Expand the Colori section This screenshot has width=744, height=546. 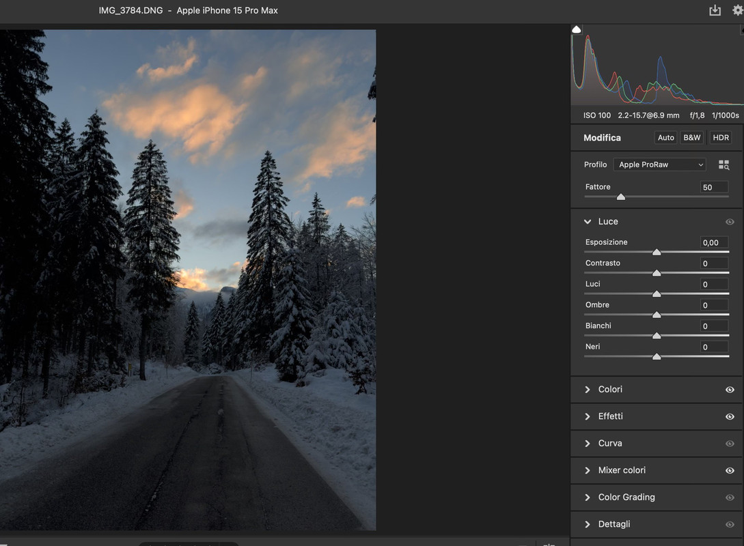588,389
